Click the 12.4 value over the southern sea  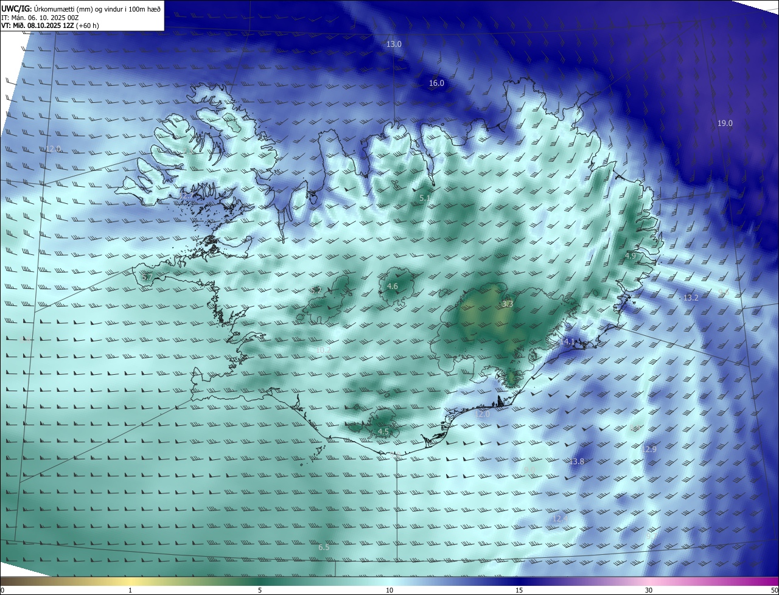point(559,518)
